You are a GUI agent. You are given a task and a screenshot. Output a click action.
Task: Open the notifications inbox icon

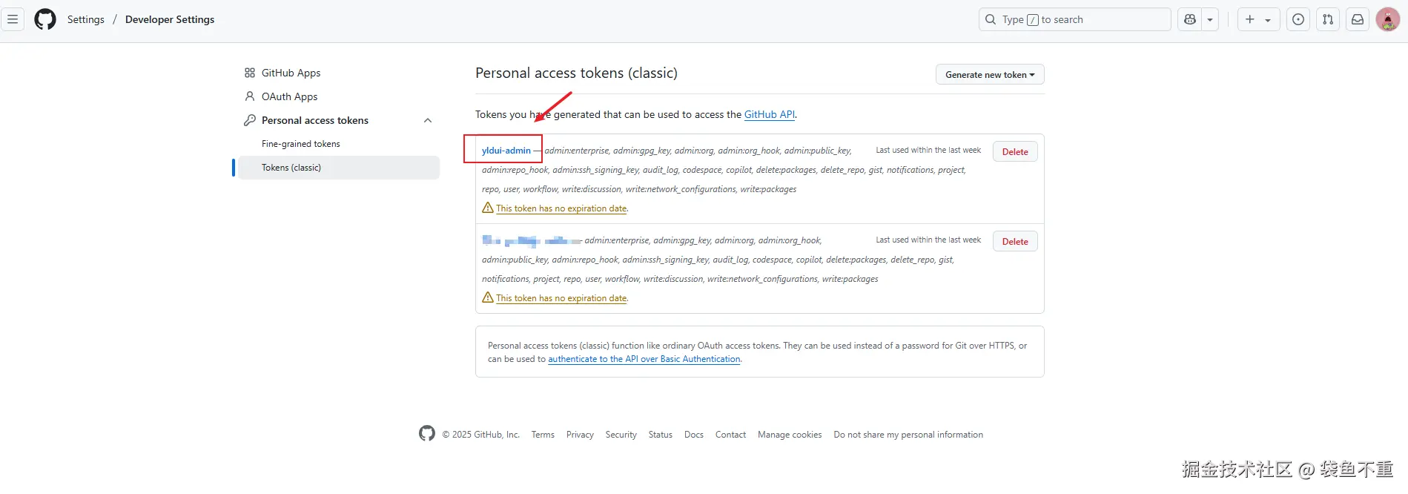click(x=1358, y=19)
